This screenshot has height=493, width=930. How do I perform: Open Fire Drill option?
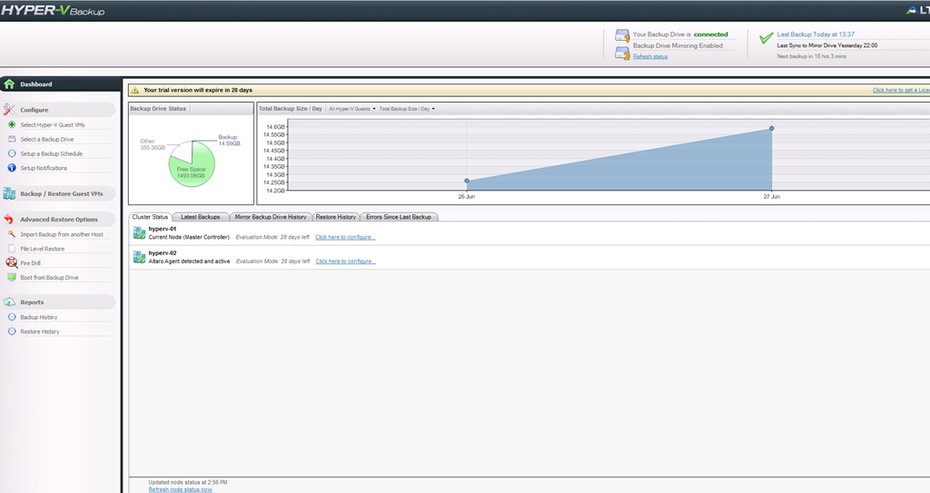[x=30, y=263]
